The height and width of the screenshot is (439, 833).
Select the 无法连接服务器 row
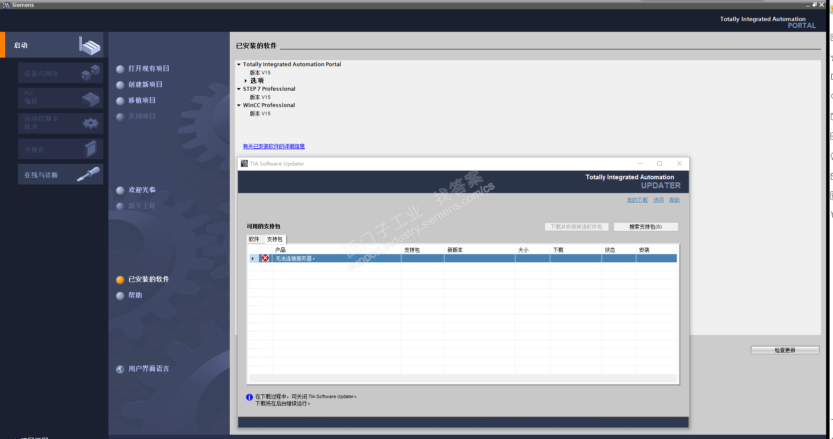(463, 258)
